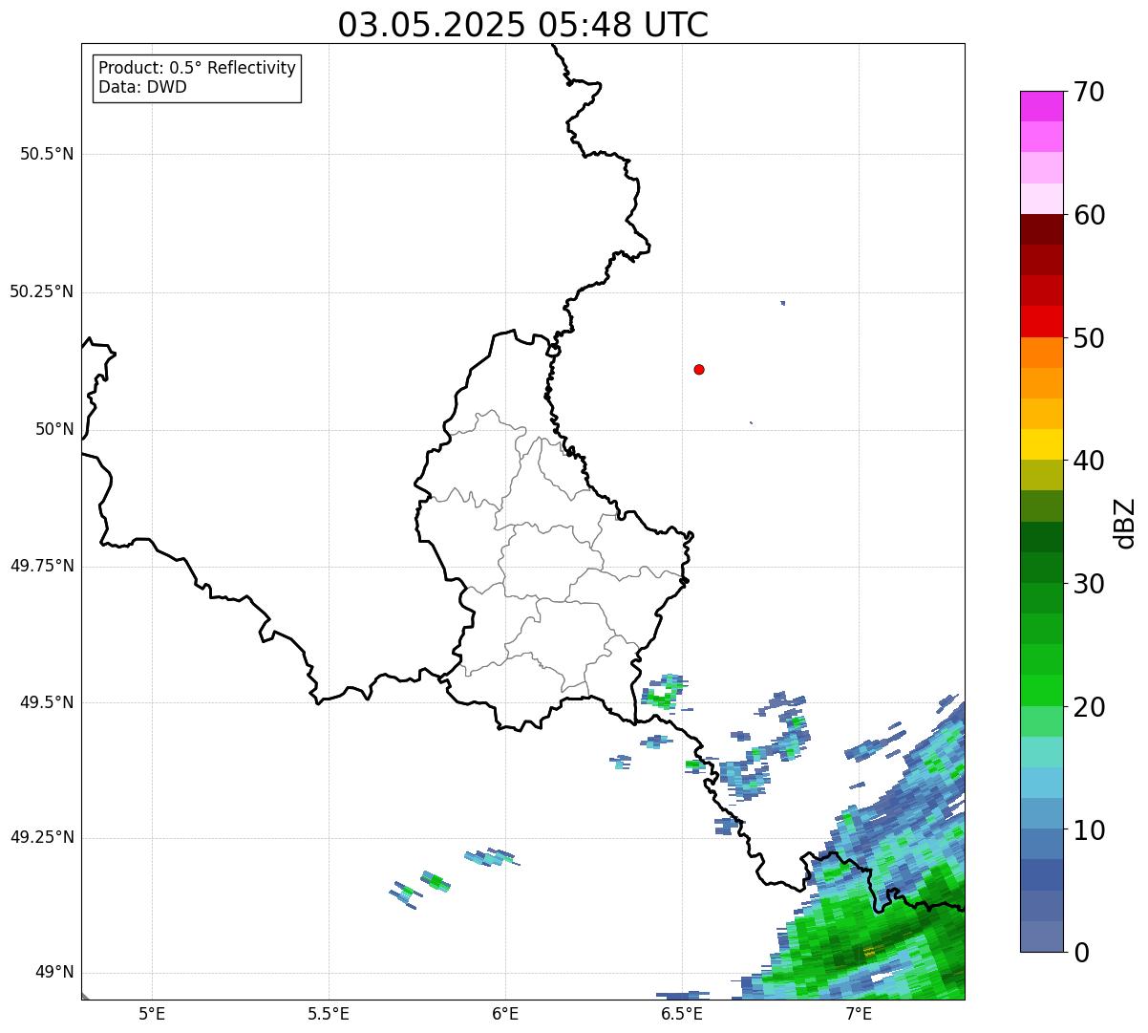Click the pale pink colorbar swatch above 60
This screenshot has width=1148, height=1033.
[1040, 199]
